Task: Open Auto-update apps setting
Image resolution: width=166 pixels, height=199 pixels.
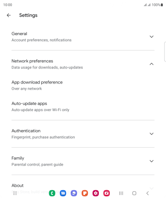Action: (x=83, y=106)
